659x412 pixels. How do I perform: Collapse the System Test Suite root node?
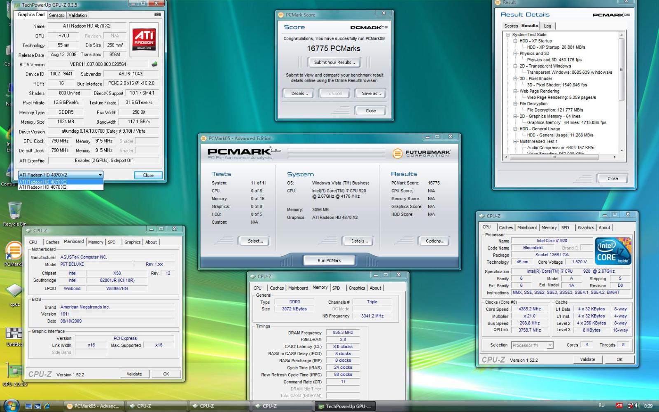click(508, 35)
